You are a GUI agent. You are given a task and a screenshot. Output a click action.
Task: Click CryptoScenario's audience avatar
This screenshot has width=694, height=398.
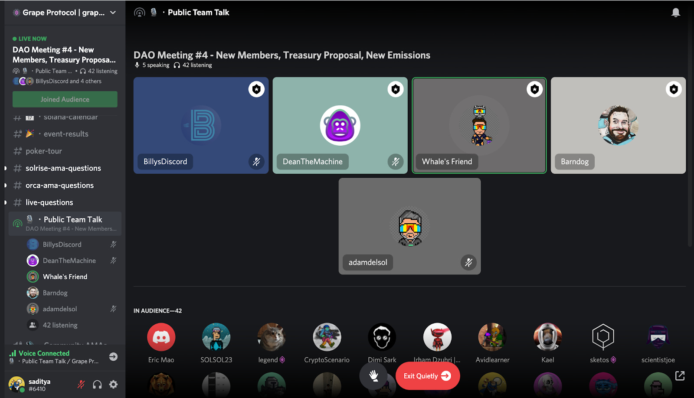[327, 337]
